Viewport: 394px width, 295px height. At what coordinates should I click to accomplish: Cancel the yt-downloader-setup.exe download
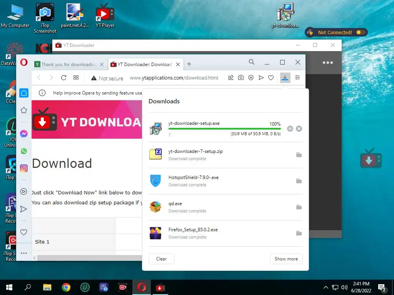[x=299, y=129]
